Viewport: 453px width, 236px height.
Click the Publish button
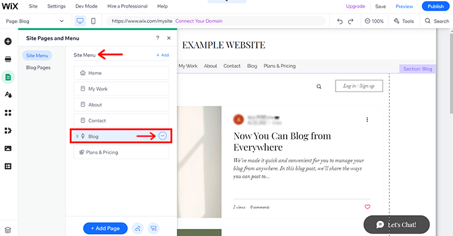click(435, 6)
